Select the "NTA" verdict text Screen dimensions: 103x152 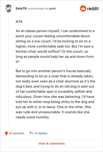[19, 22]
